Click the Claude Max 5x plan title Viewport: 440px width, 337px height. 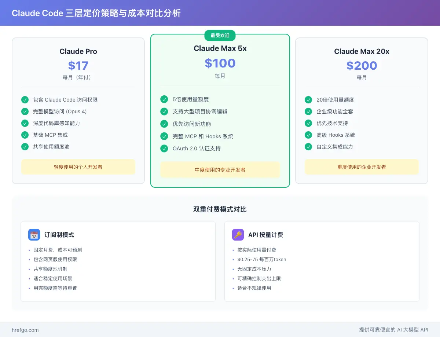click(x=220, y=48)
